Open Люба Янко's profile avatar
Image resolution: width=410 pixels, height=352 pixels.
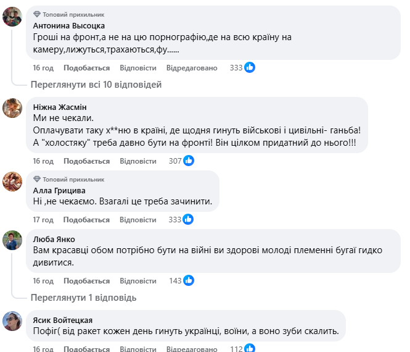(x=12, y=240)
